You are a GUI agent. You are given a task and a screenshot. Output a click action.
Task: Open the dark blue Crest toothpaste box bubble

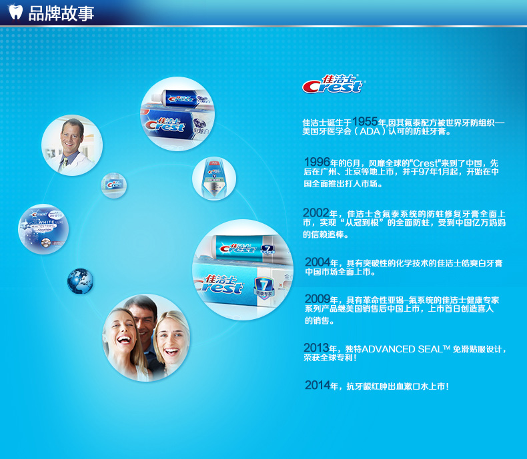[177, 114]
